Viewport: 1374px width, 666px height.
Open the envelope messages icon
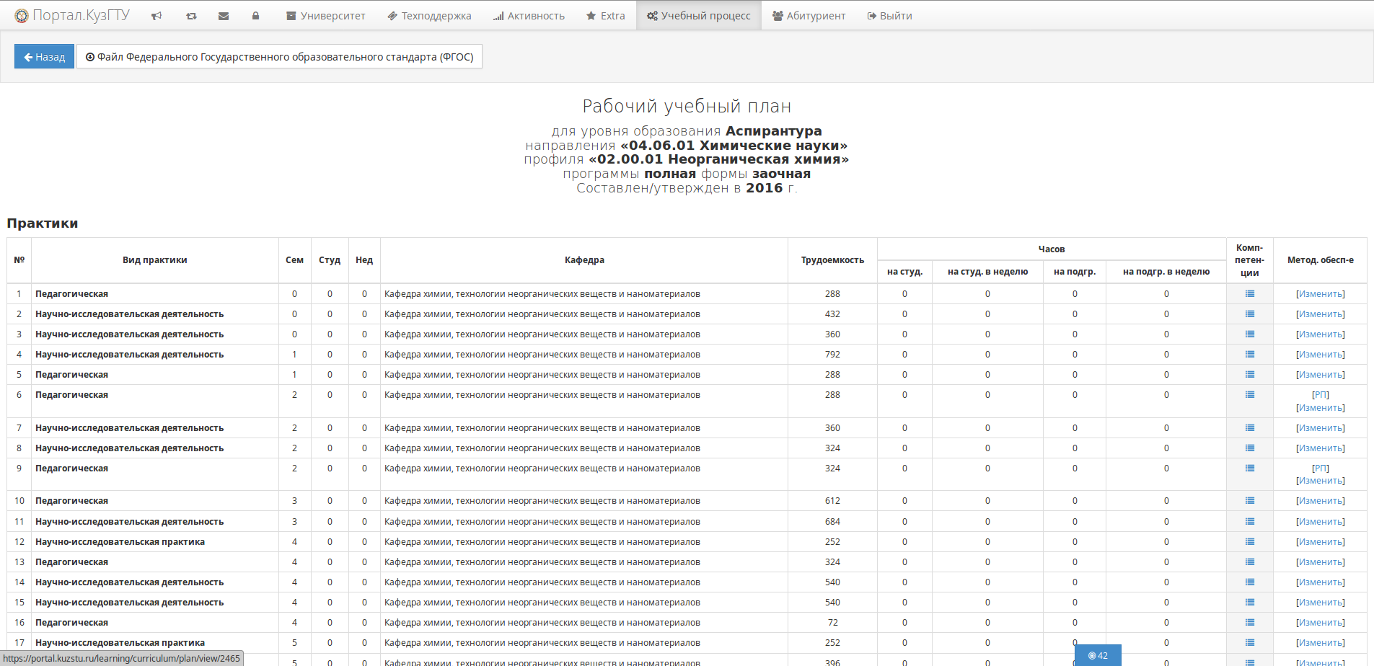224,16
